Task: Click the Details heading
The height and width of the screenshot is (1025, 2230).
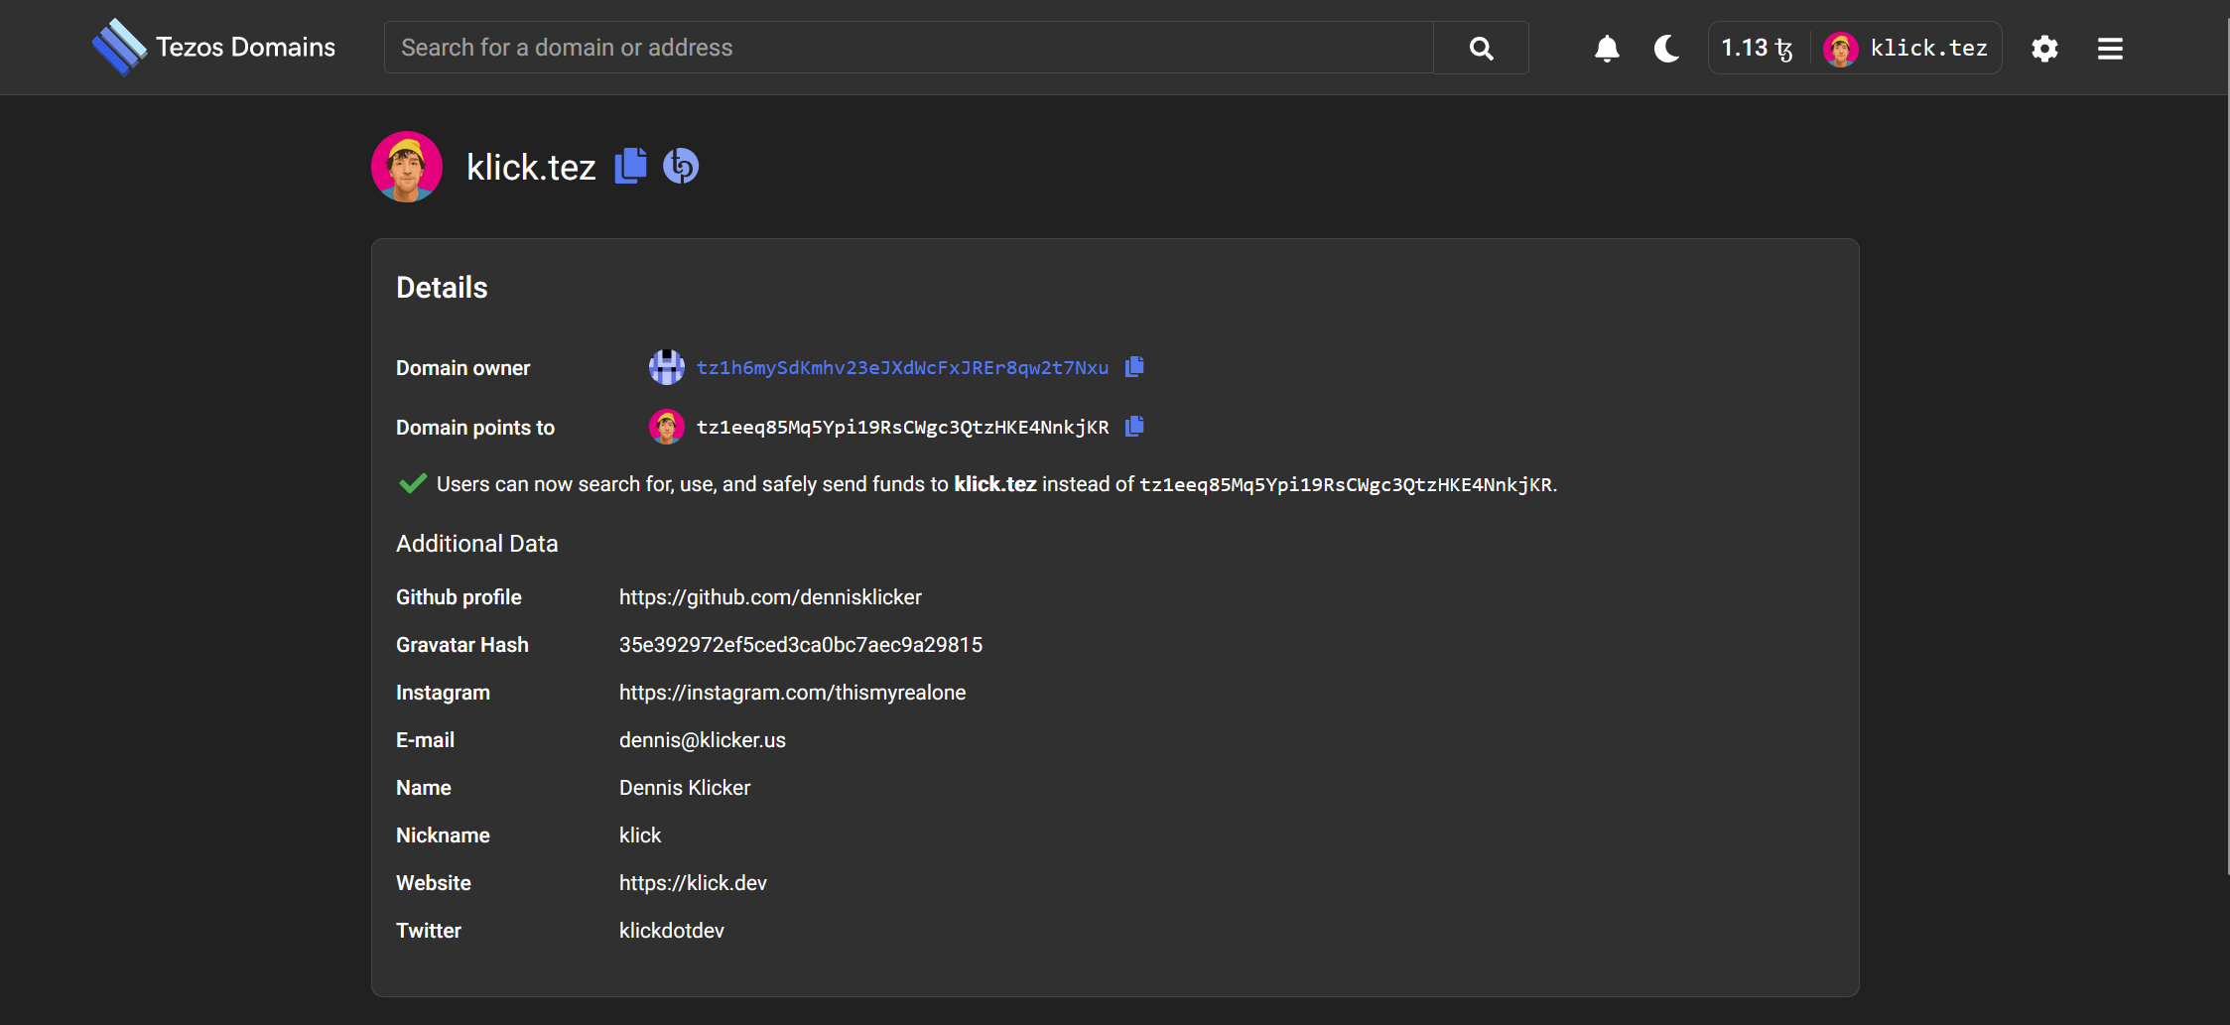Action: click(x=442, y=288)
